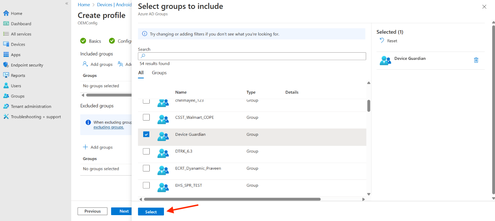The height and width of the screenshot is (221, 495).
Task: Check the CSST_Walmart_COPE group checkbox
Action: pos(146,117)
